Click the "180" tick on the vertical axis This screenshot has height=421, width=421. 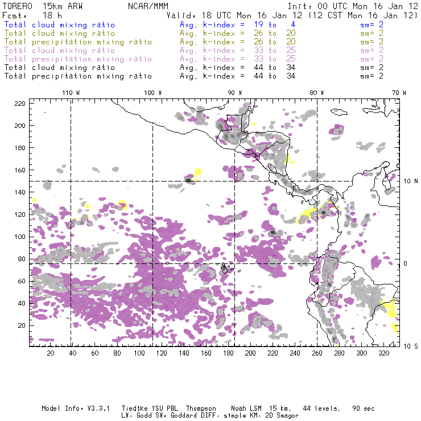click(20, 148)
